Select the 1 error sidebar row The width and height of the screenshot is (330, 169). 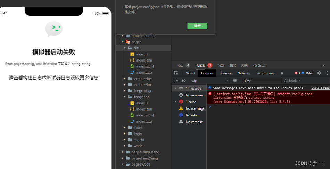[x=189, y=102]
